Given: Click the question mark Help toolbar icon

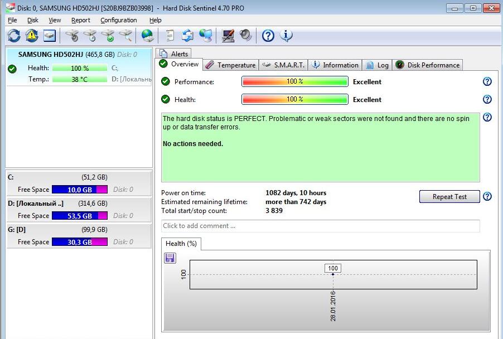Looking at the screenshot, I should click(x=268, y=36).
